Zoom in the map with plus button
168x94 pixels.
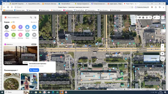tap(162, 45)
